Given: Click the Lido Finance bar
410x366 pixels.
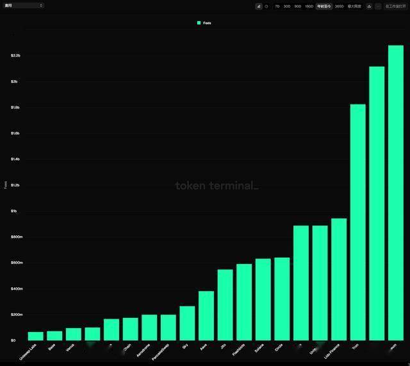Looking at the screenshot, I should coord(339,279).
